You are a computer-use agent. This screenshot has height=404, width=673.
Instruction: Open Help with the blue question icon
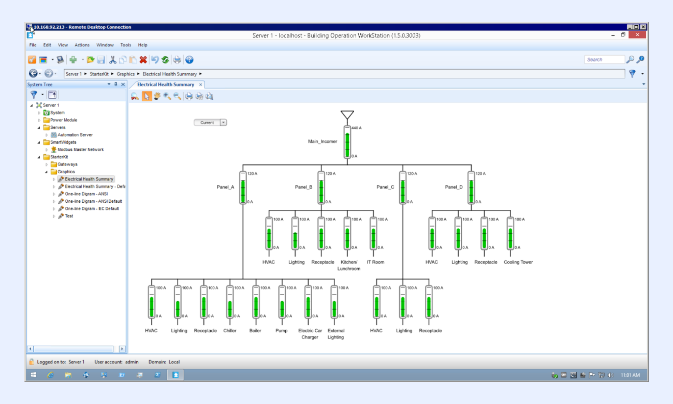(189, 60)
